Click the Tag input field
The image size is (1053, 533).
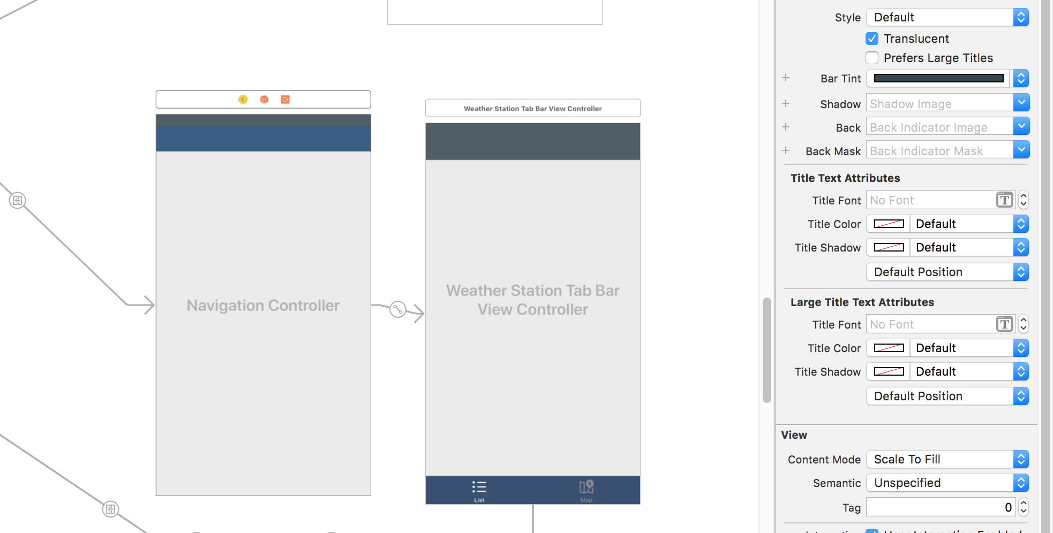[941, 507]
